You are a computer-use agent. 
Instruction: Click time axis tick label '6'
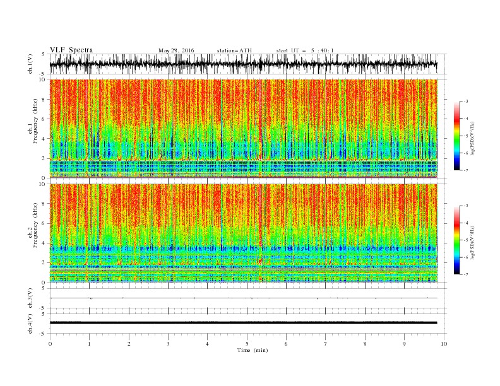click(286, 344)
